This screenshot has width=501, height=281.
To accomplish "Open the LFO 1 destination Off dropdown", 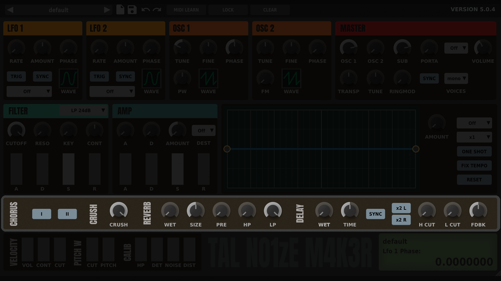I will [x=29, y=91].
